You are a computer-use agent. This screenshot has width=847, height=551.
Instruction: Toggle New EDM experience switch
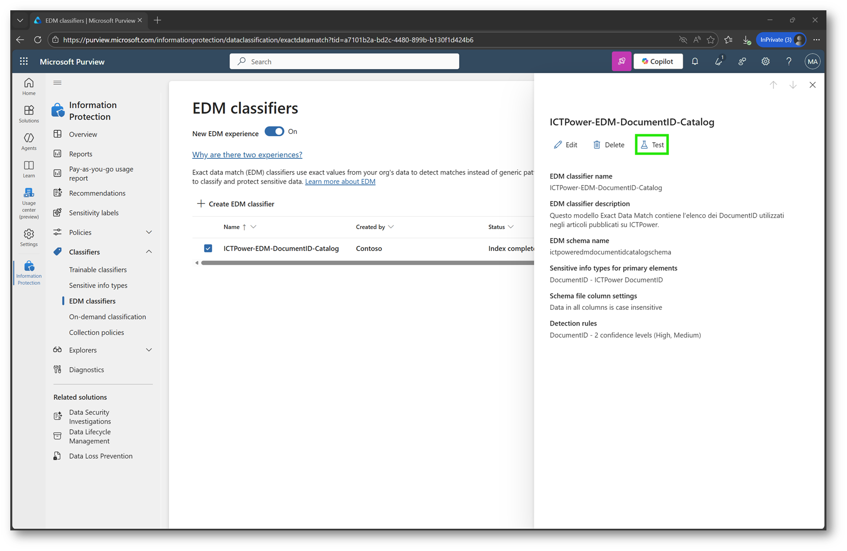274,131
